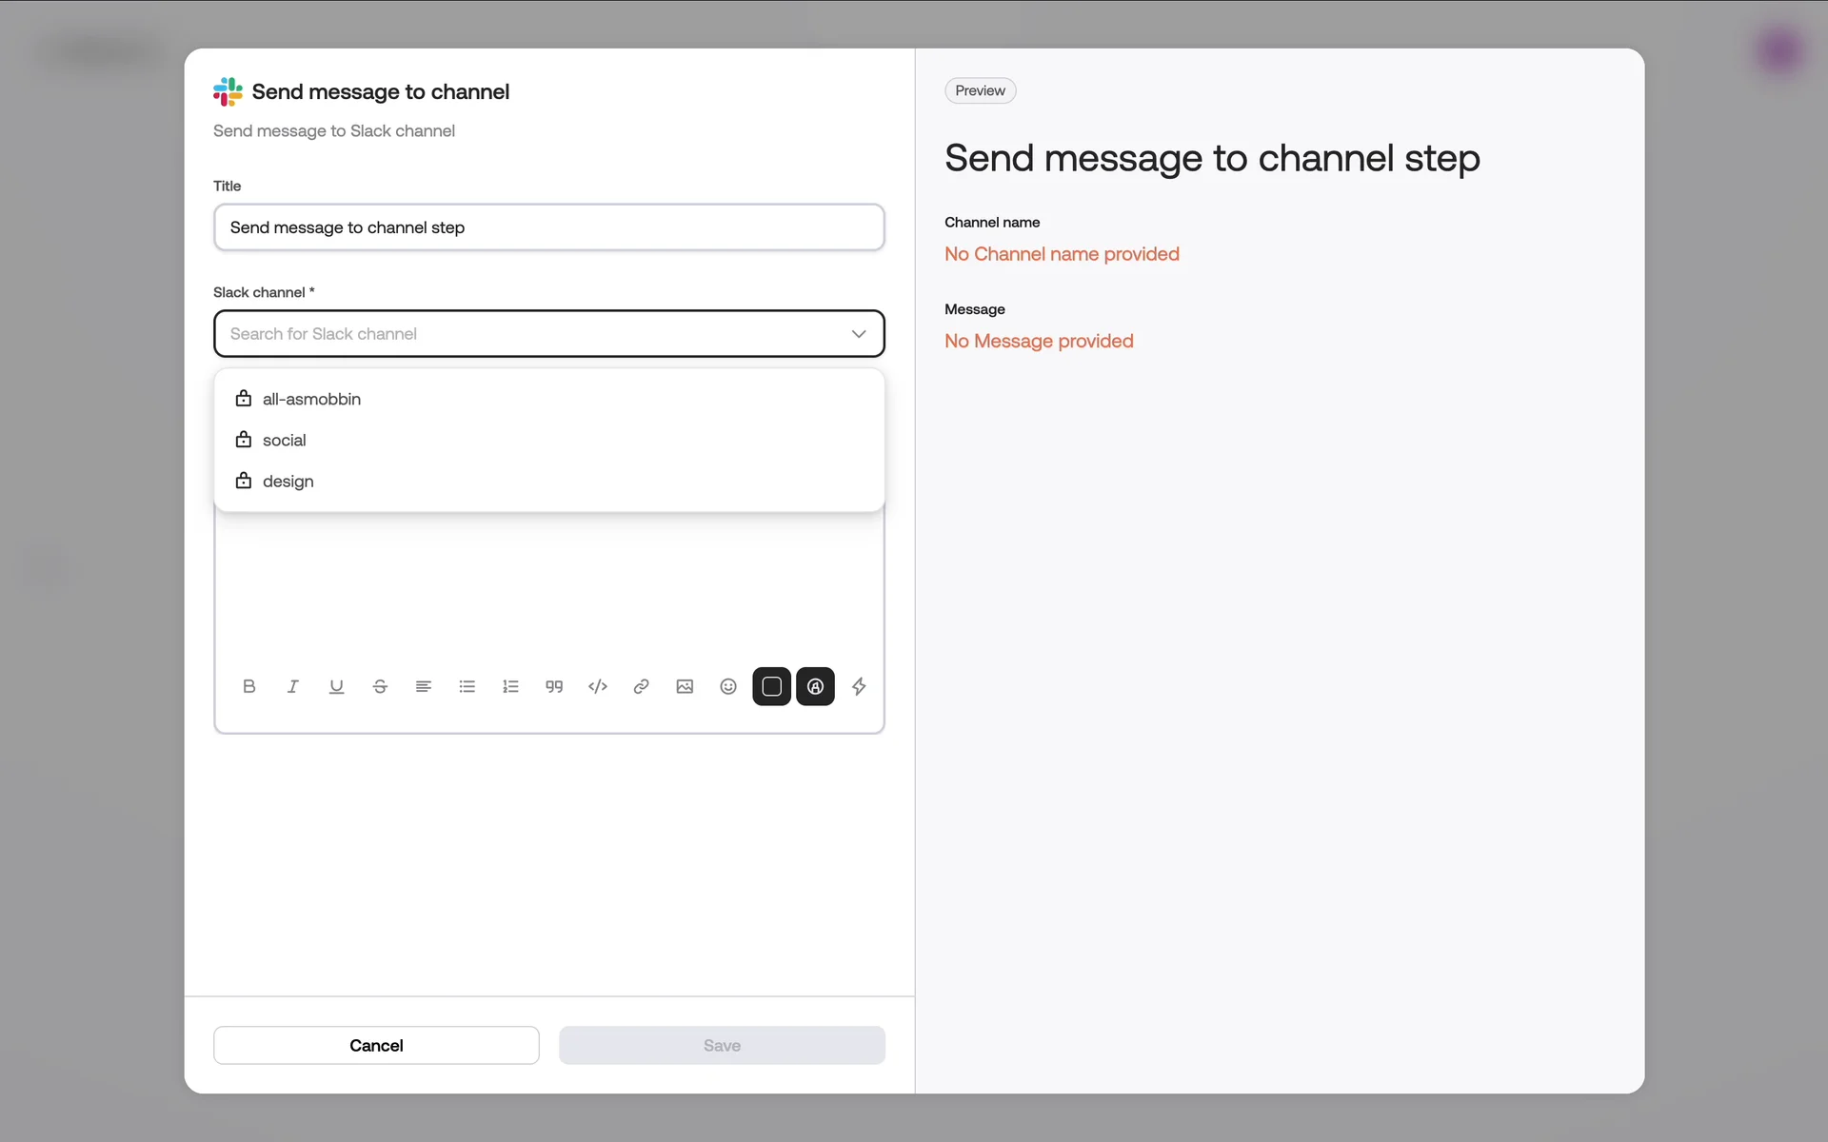Viewport: 1828px width, 1142px height.
Task: Toggle italic text formatting
Action: [292, 686]
